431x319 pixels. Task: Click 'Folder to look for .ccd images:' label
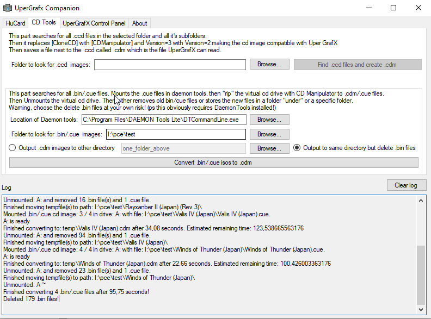tap(51, 65)
